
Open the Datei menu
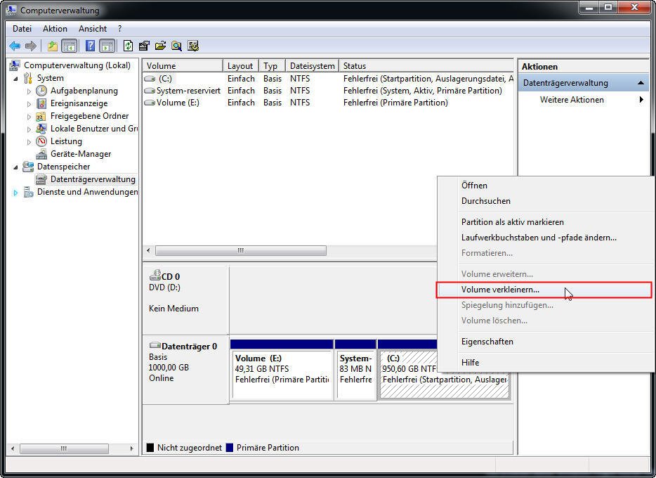pyautogui.click(x=22, y=29)
